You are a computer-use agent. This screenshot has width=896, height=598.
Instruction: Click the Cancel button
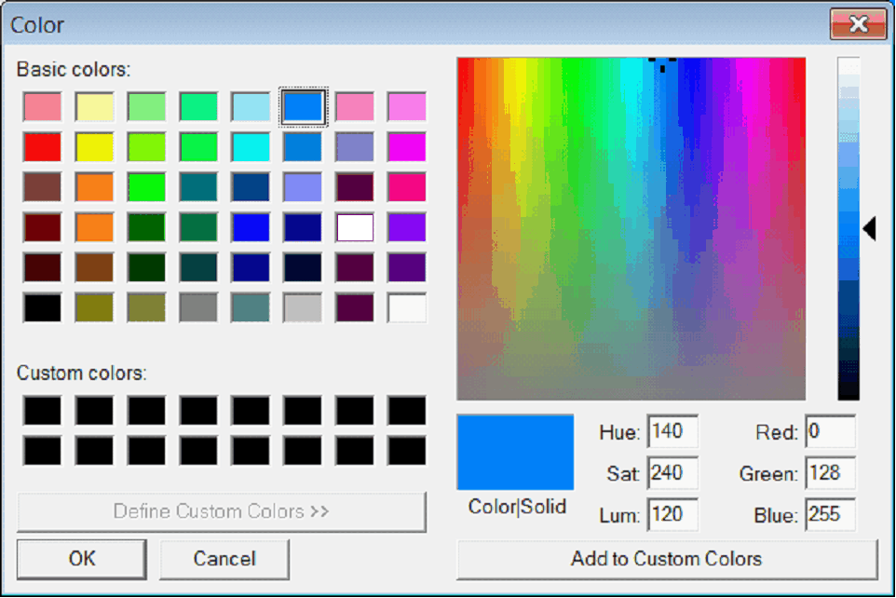tap(224, 559)
